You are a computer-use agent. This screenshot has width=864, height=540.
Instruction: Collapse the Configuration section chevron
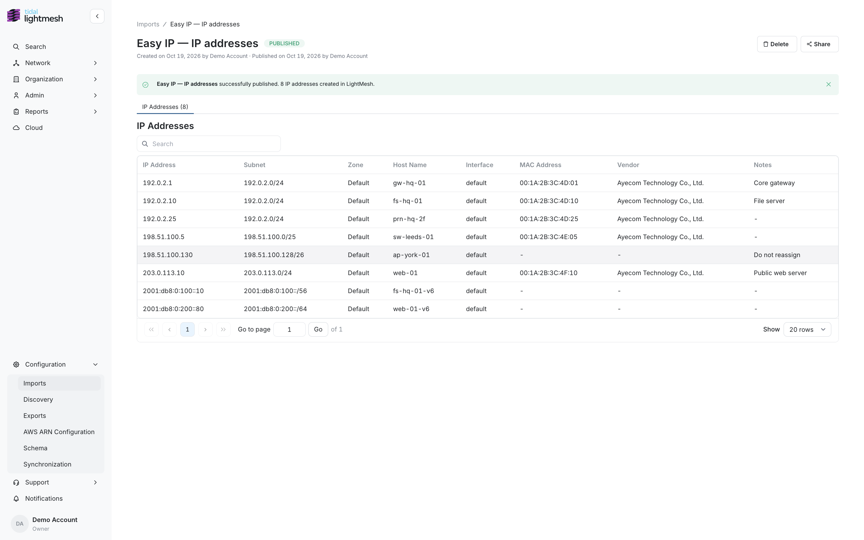(x=95, y=364)
